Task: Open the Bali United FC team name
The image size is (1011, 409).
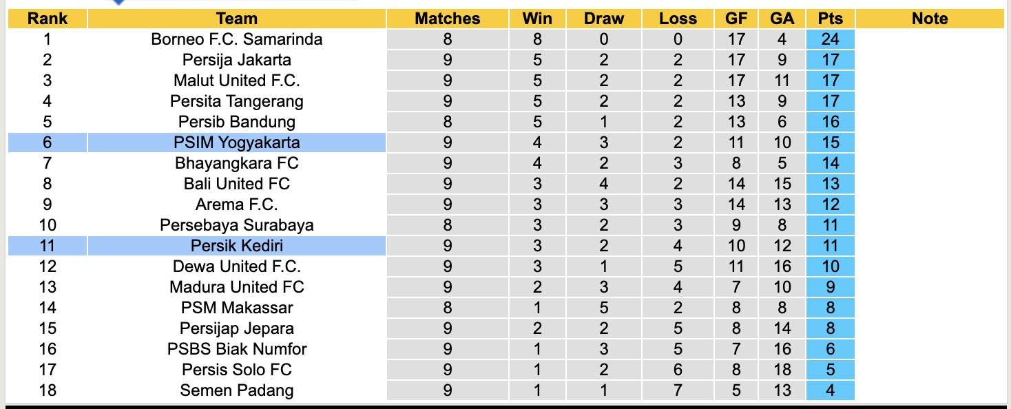Action: (236, 184)
